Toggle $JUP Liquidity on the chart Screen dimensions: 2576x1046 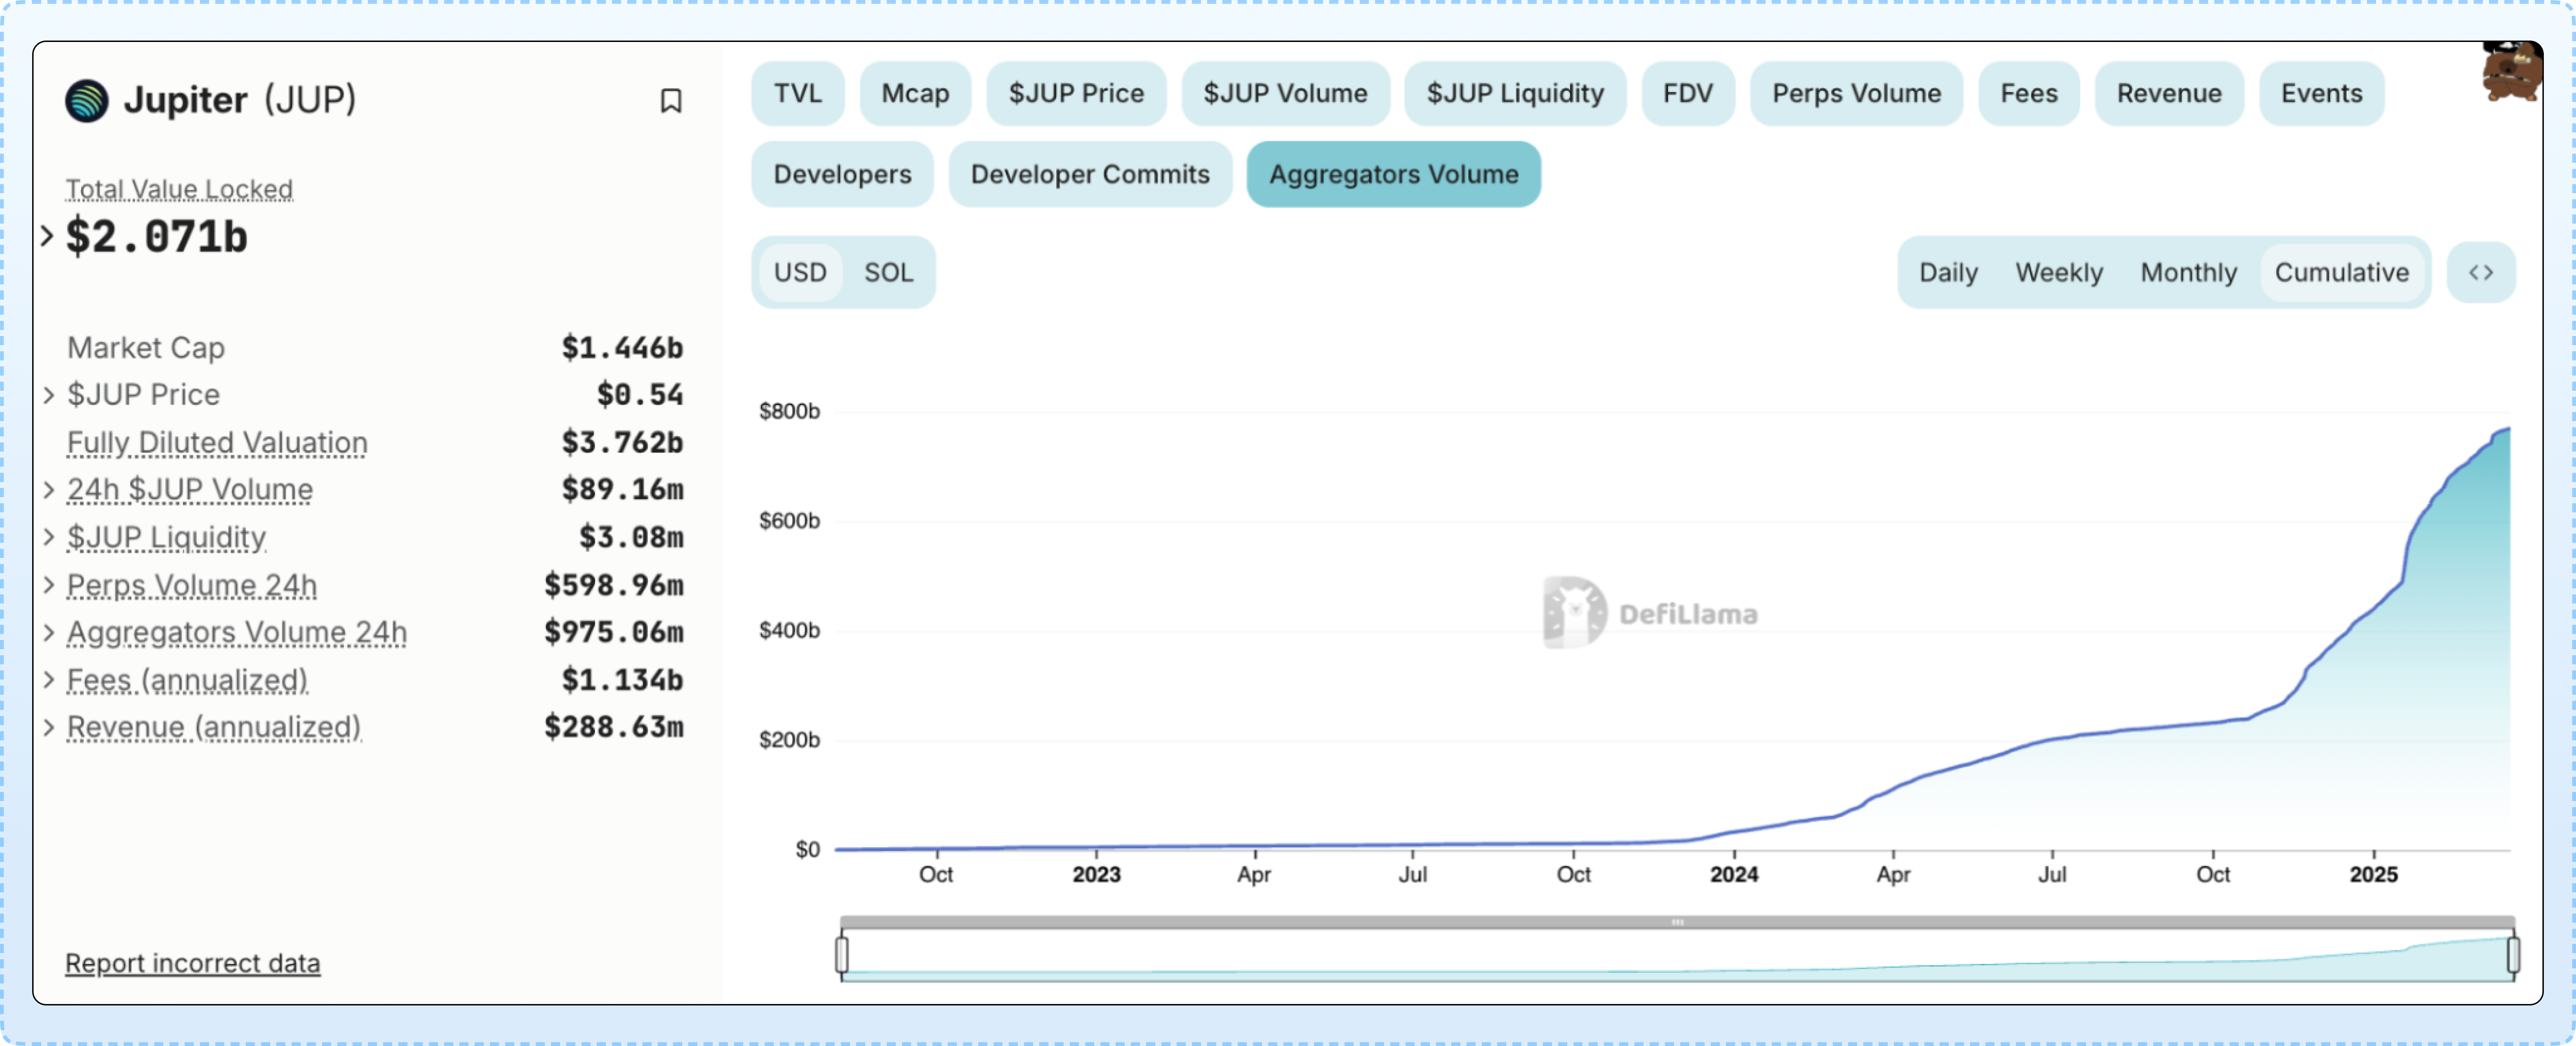click(x=1515, y=94)
